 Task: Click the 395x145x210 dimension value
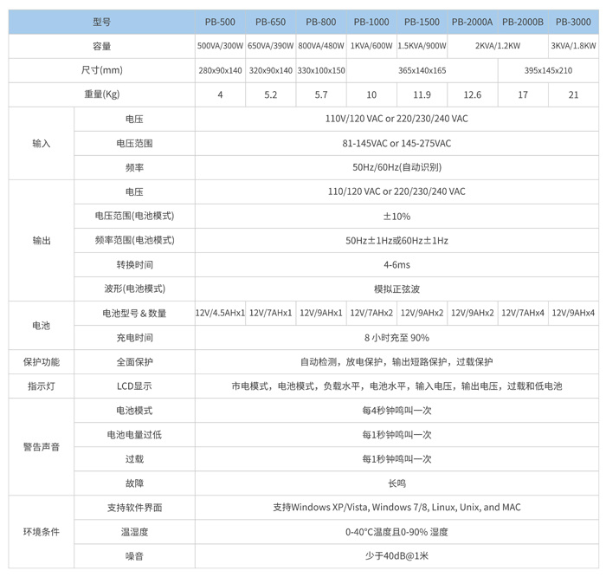coord(548,70)
